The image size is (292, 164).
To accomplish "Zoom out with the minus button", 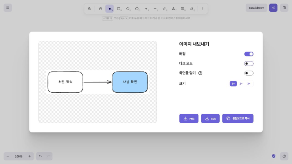I will point(8,156).
